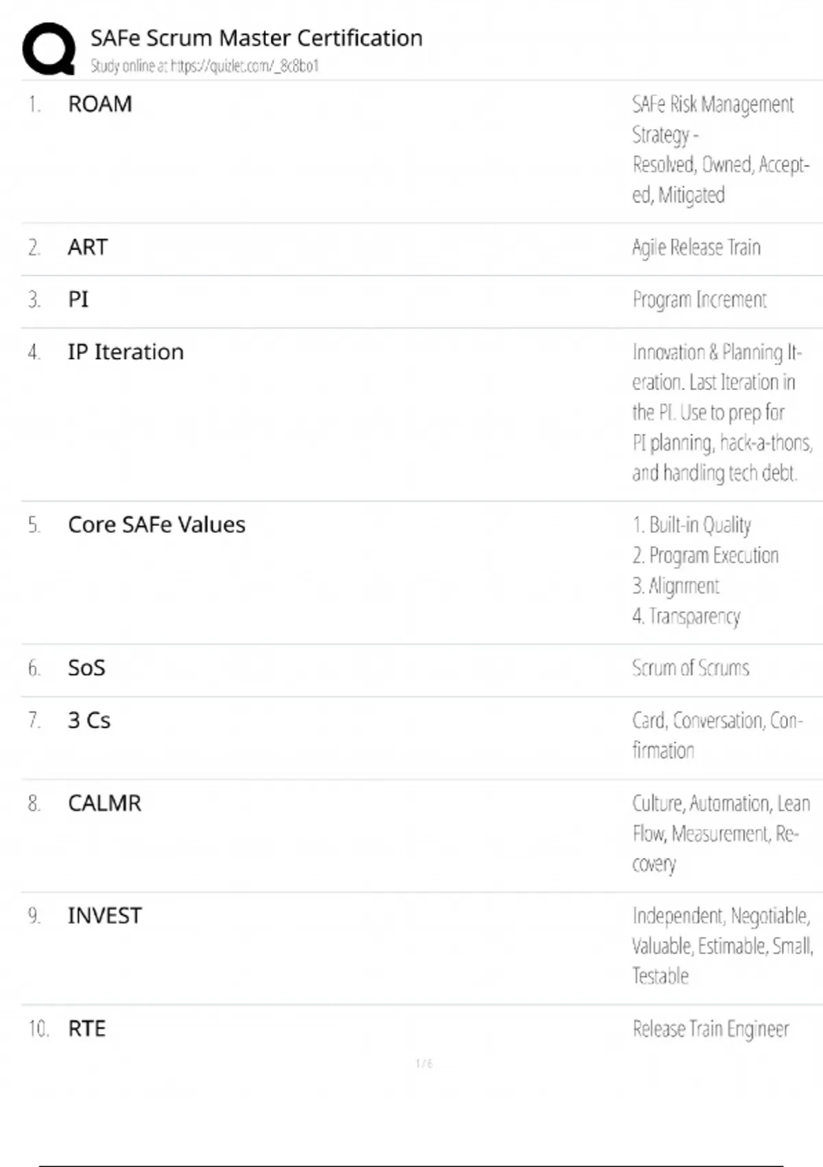Click the CALMR term
This screenshot has height=1167, width=823.
[104, 803]
